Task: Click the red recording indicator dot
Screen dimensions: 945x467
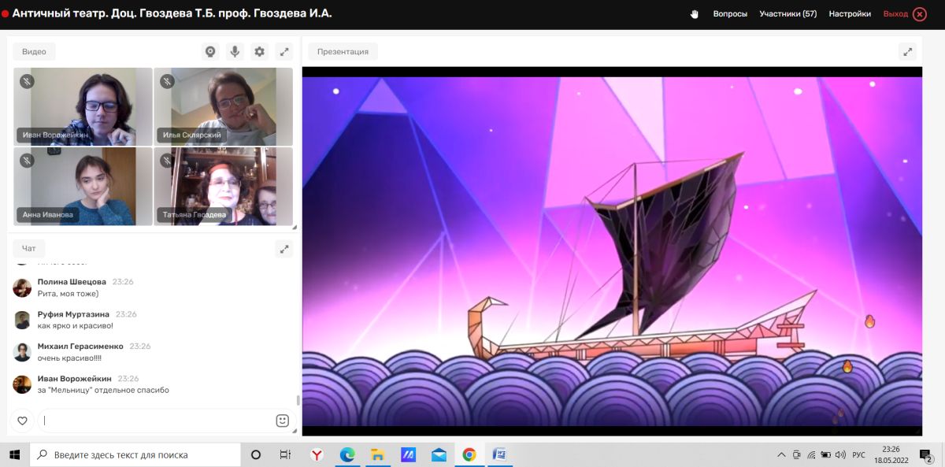Action: point(5,14)
